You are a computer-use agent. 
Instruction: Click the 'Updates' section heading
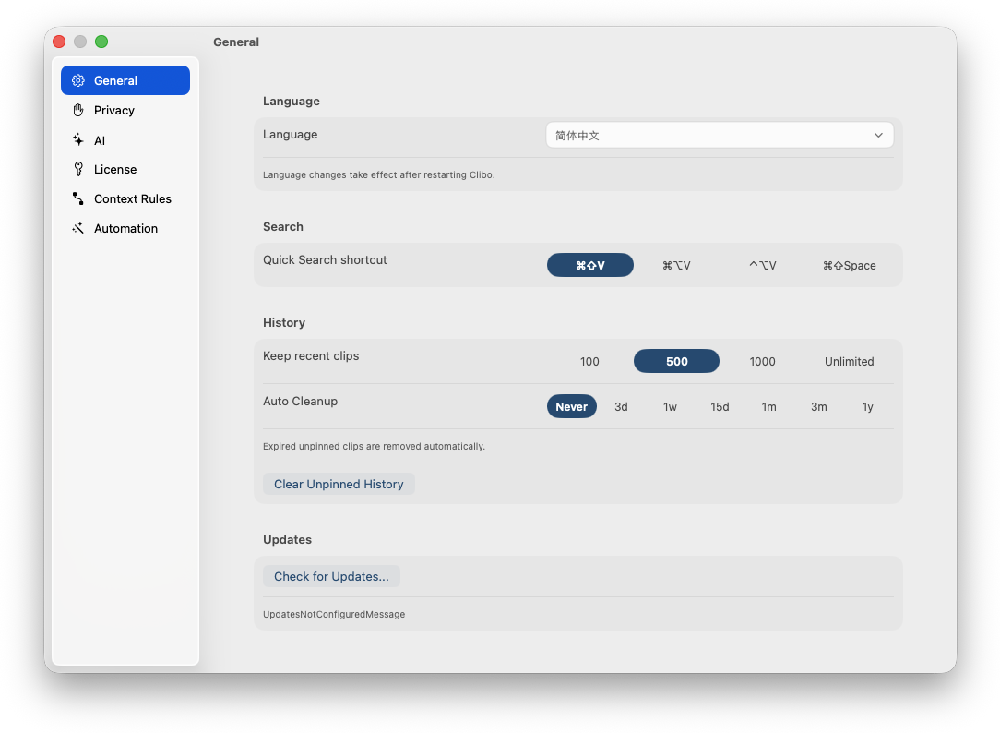tap(287, 540)
